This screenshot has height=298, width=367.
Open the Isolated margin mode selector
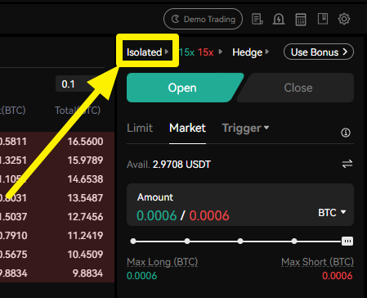(147, 52)
